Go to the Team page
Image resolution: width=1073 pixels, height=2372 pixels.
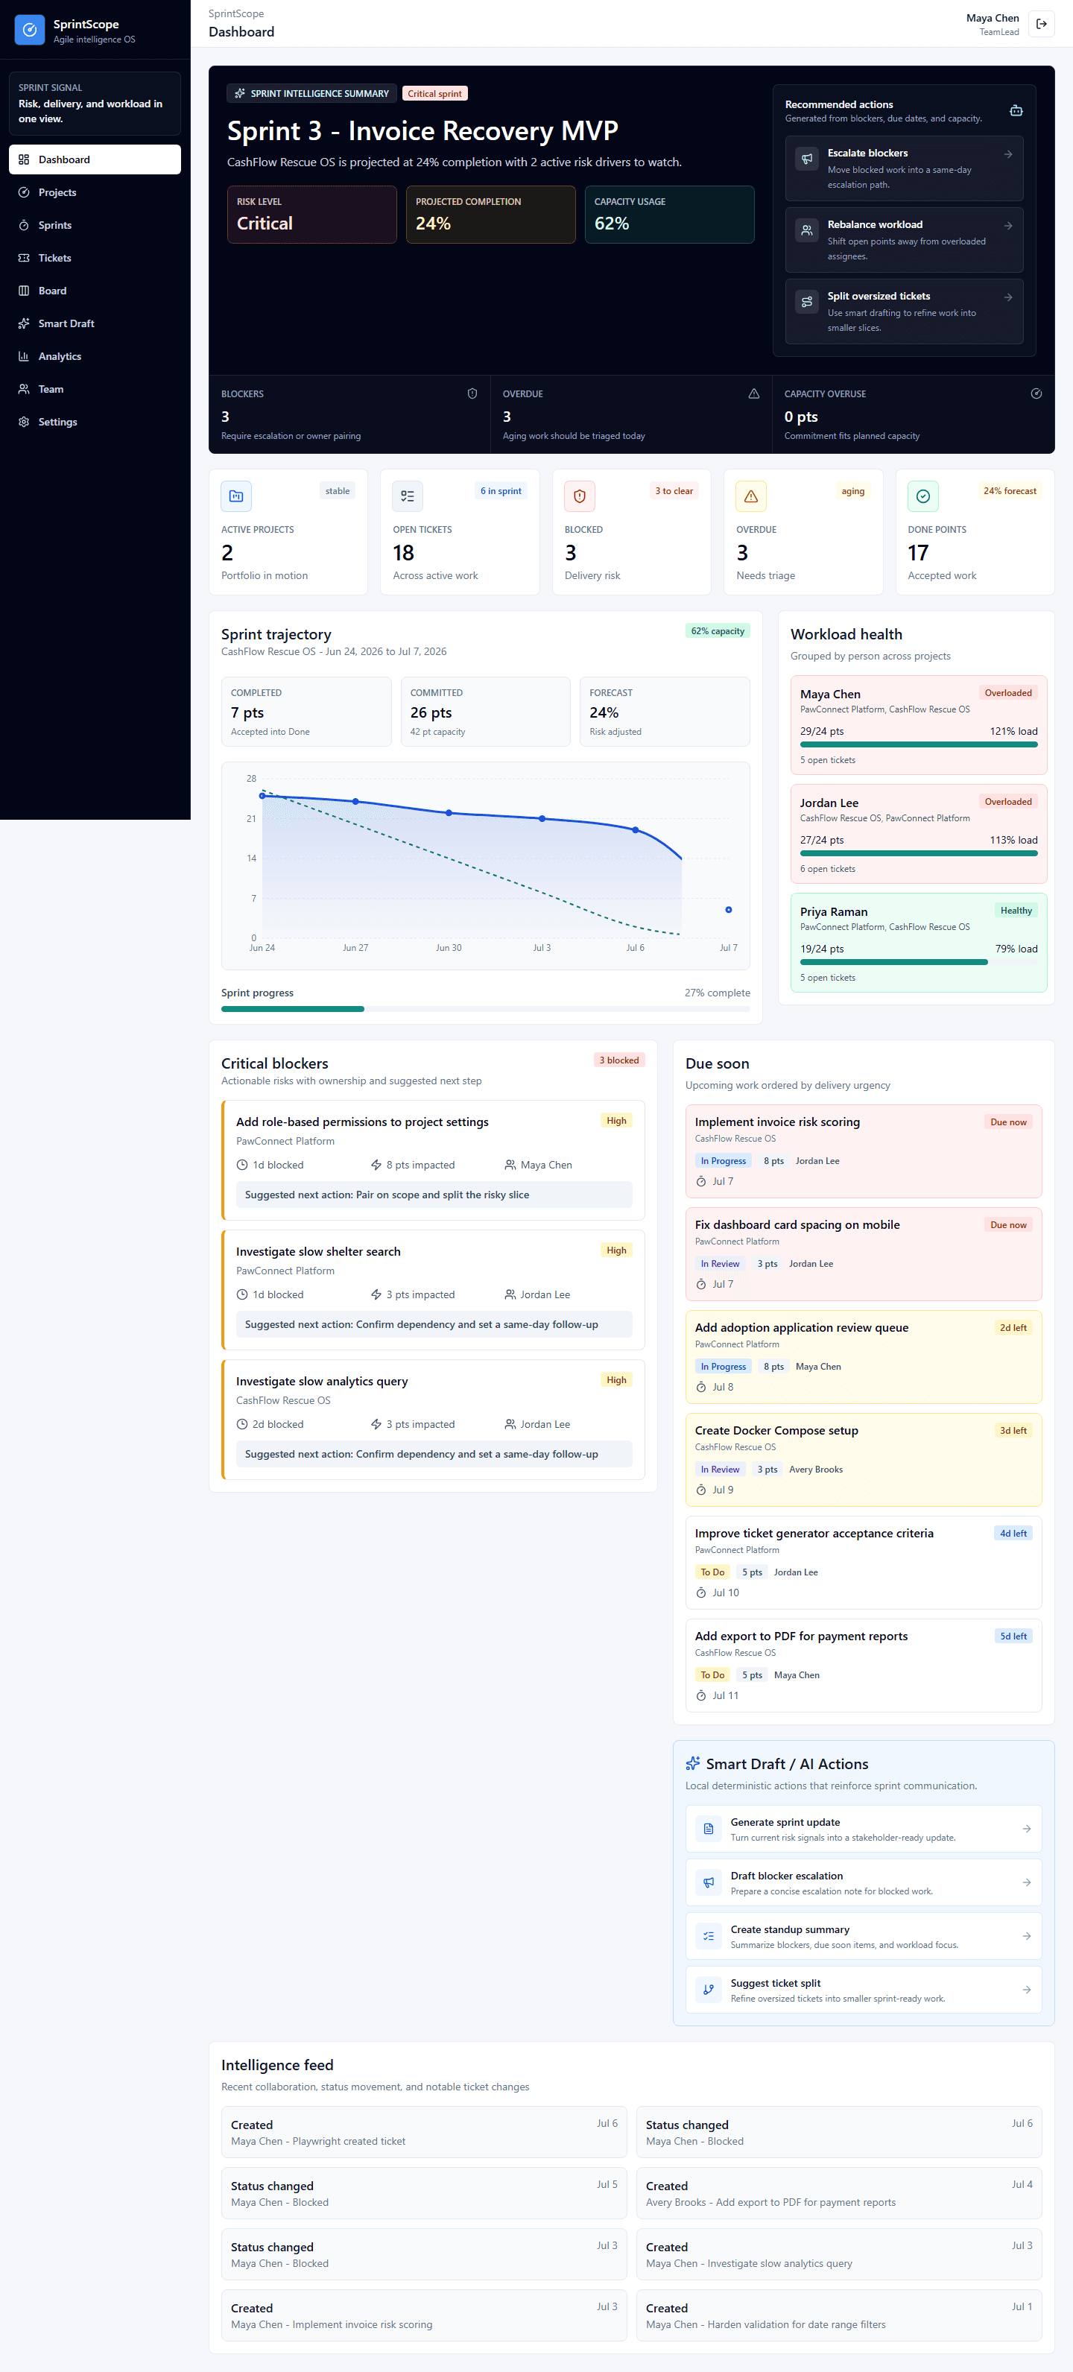pyautogui.click(x=95, y=388)
